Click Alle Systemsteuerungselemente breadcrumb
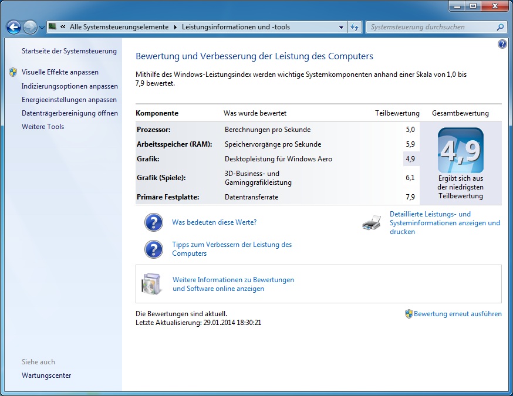This screenshot has height=396, width=513. [x=119, y=27]
